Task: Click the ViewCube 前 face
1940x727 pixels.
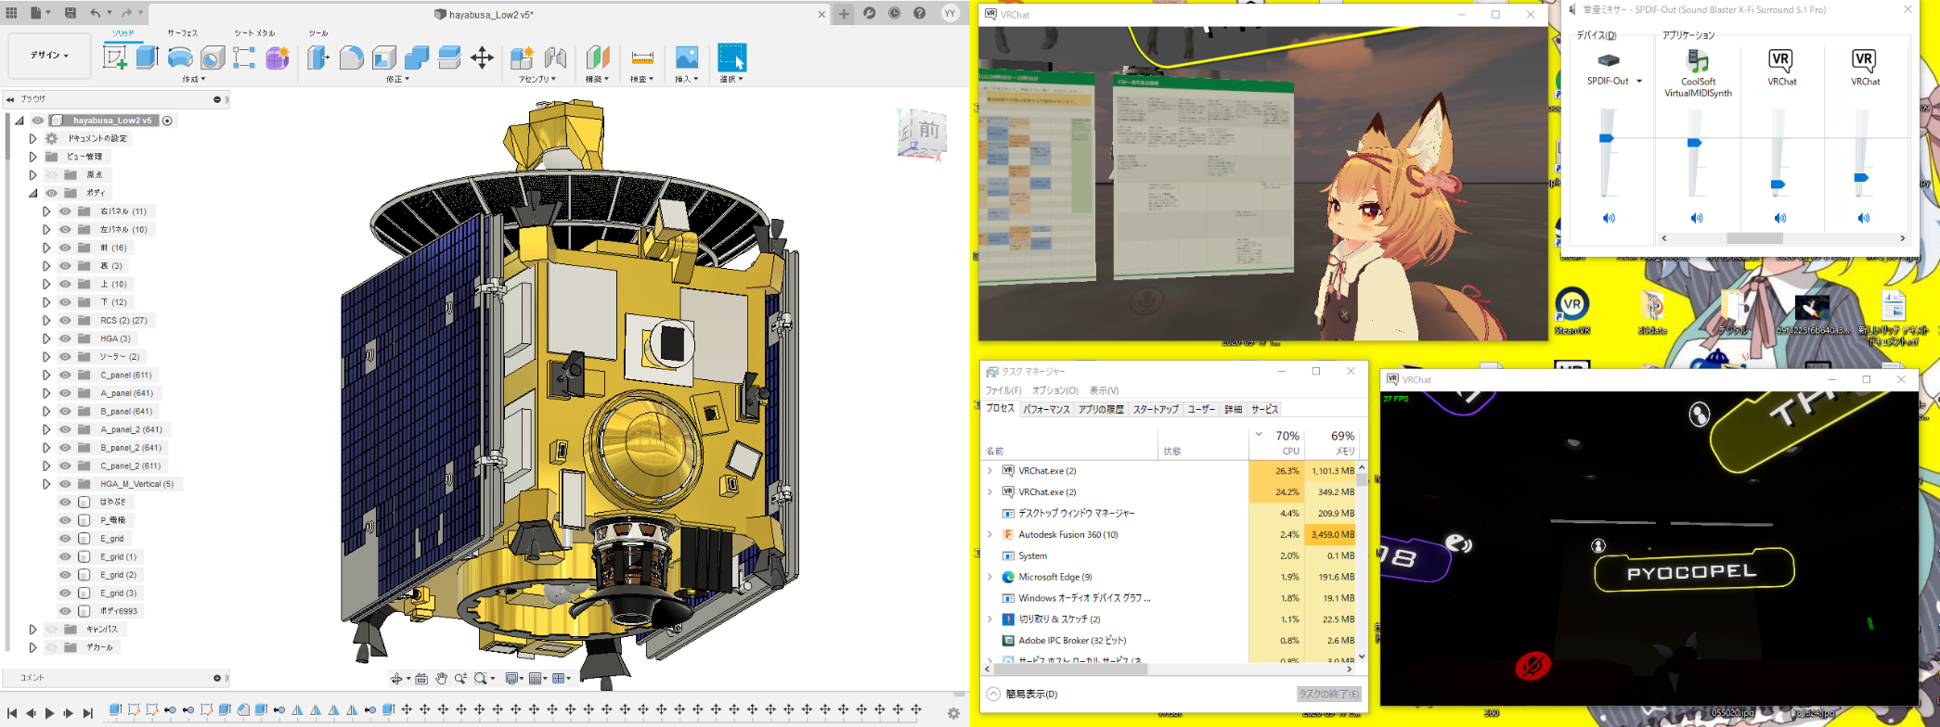Action: [926, 130]
